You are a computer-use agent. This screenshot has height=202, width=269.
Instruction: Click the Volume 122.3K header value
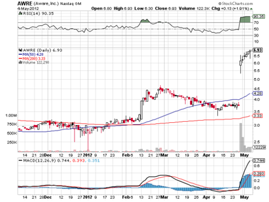point(194,8)
